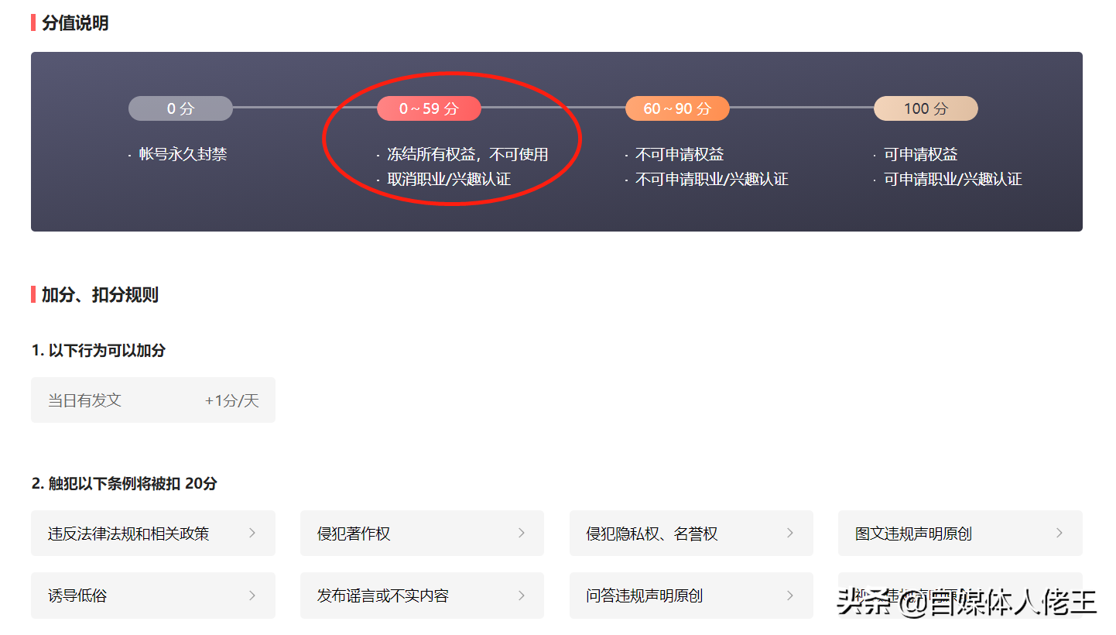The width and height of the screenshot is (1116, 635).
Task: Click the 0分 score badge
Action: pyautogui.click(x=180, y=108)
